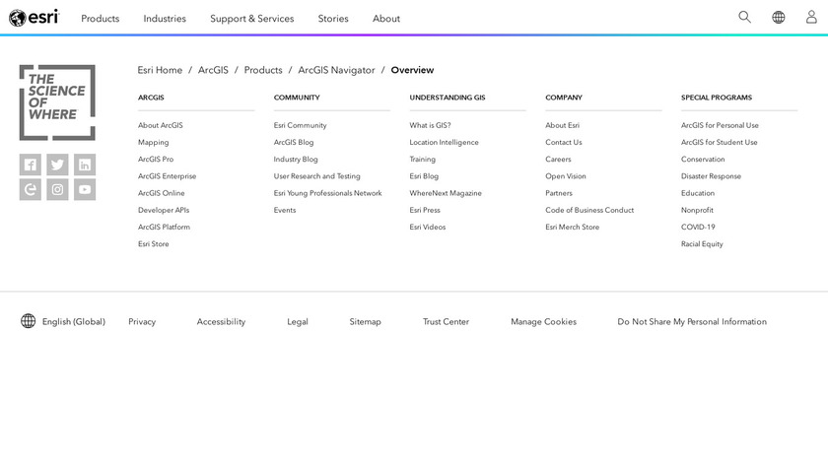
Task: Click the Manage Cookies button
Action: coord(543,322)
